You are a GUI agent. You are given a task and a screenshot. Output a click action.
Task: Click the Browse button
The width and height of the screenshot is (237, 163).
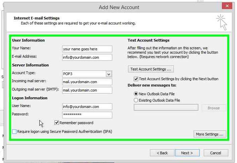pyautogui.click(x=213, y=108)
